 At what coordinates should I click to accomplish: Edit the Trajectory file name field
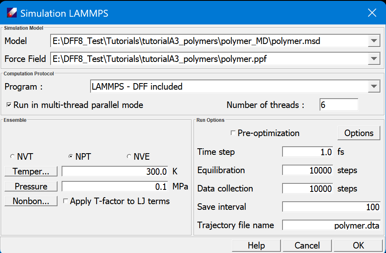(331, 225)
